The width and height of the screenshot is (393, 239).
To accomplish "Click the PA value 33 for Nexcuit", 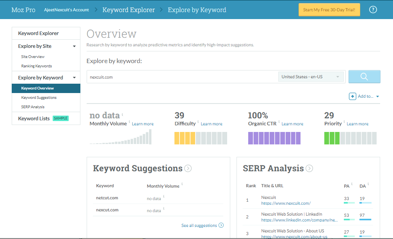I will (347, 199).
